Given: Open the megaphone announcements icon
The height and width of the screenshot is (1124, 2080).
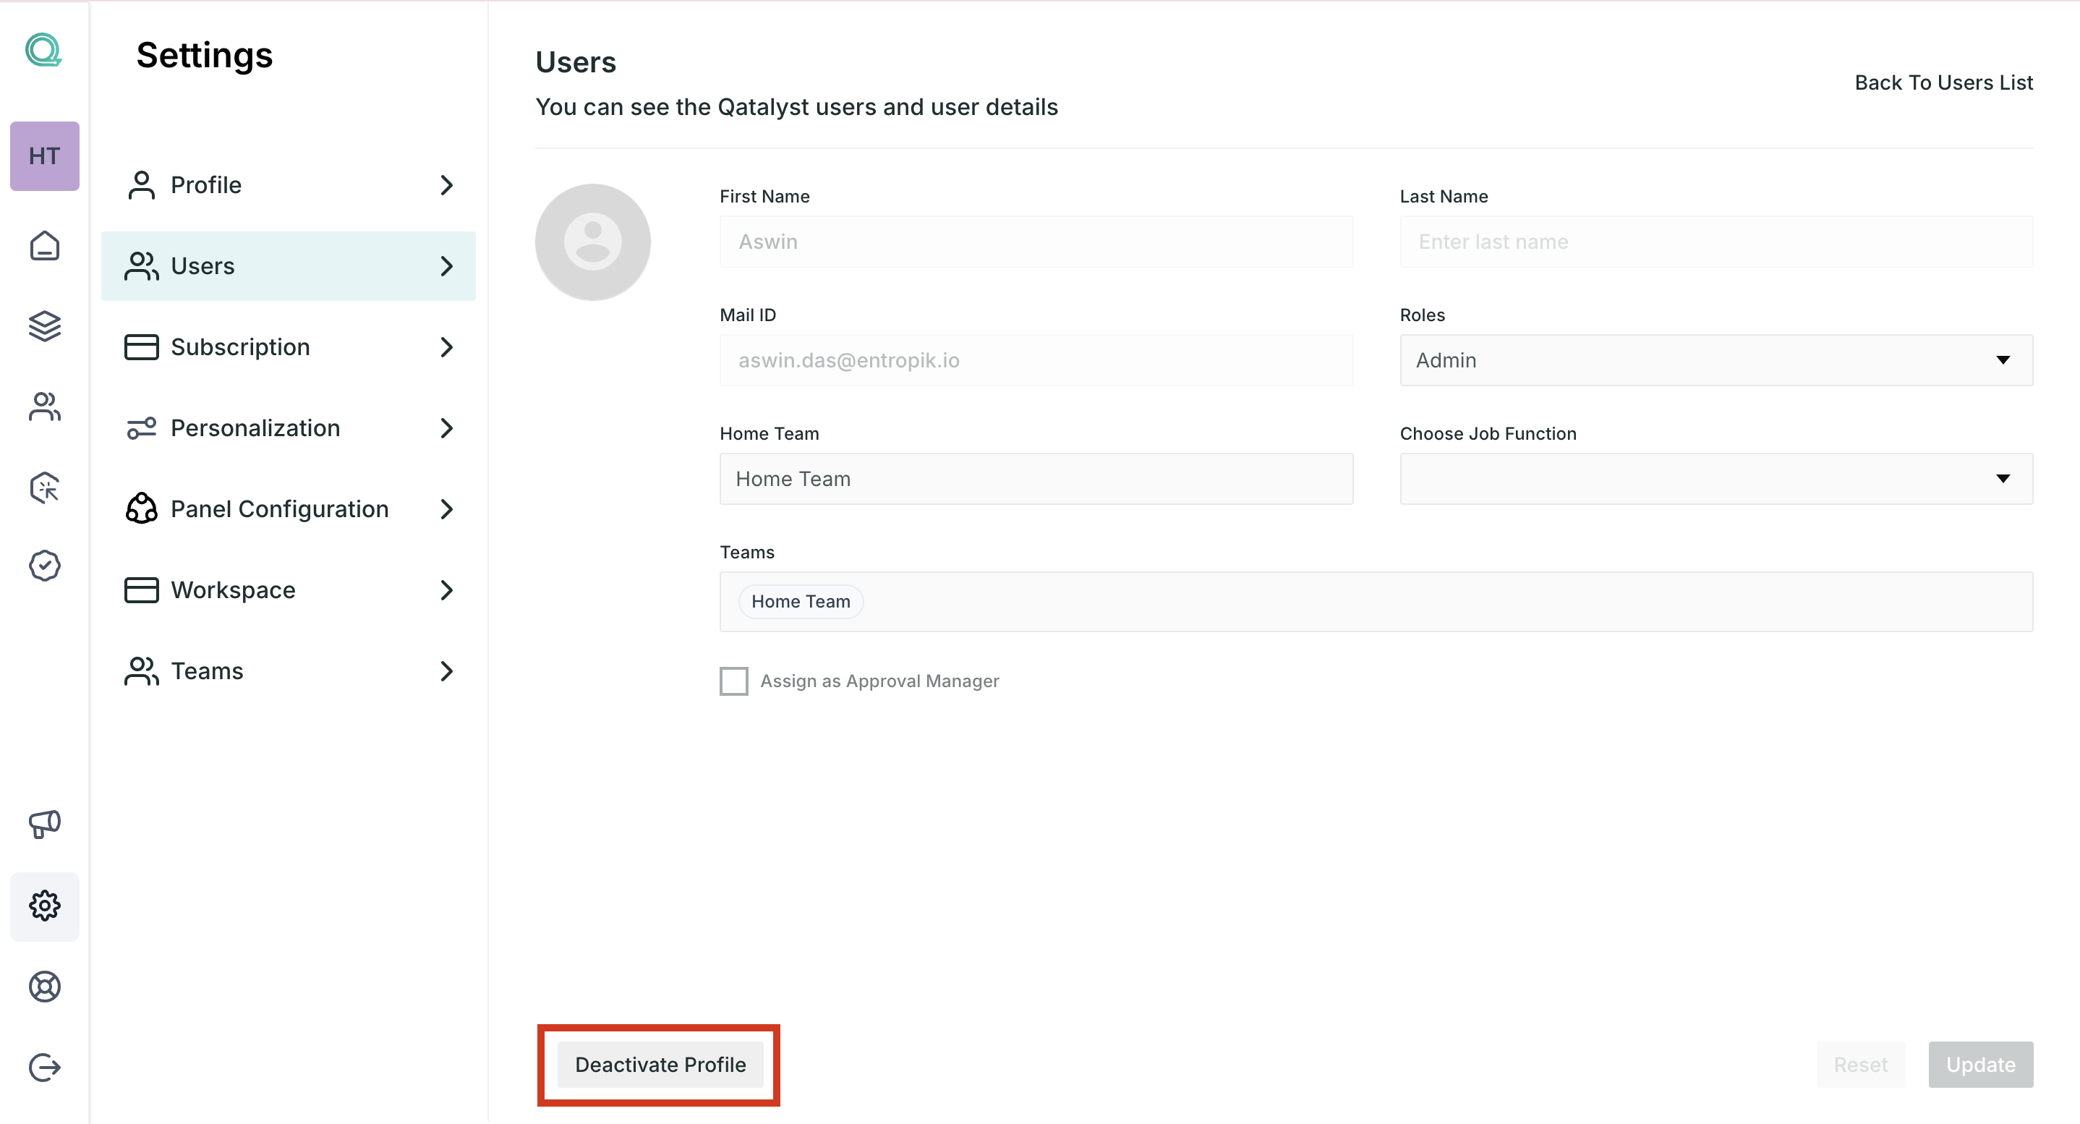Looking at the screenshot, I should [x=44, y=825].
